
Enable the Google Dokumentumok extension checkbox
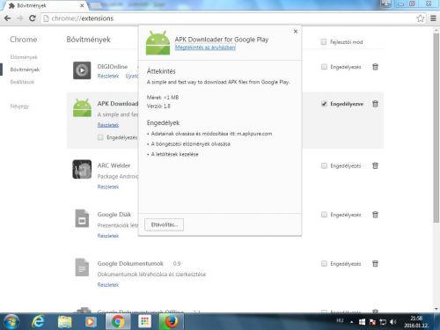click(x=324, y=264)
